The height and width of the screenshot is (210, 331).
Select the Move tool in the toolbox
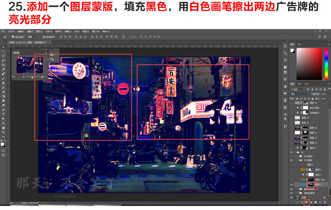pos(3,47)
